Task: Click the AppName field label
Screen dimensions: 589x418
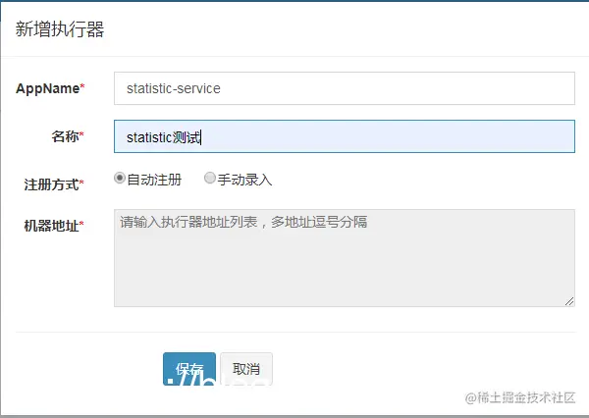Action: tap(50, 88)
